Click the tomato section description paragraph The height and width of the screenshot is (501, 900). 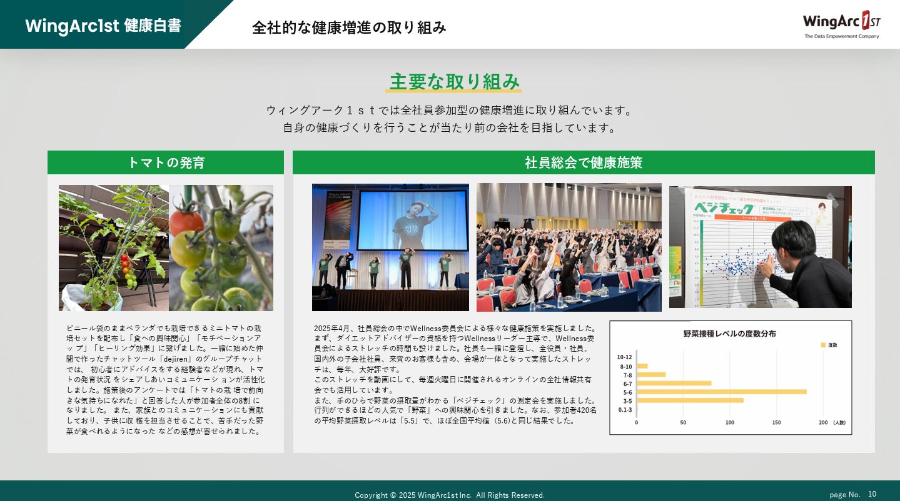[x=166, y=379]
